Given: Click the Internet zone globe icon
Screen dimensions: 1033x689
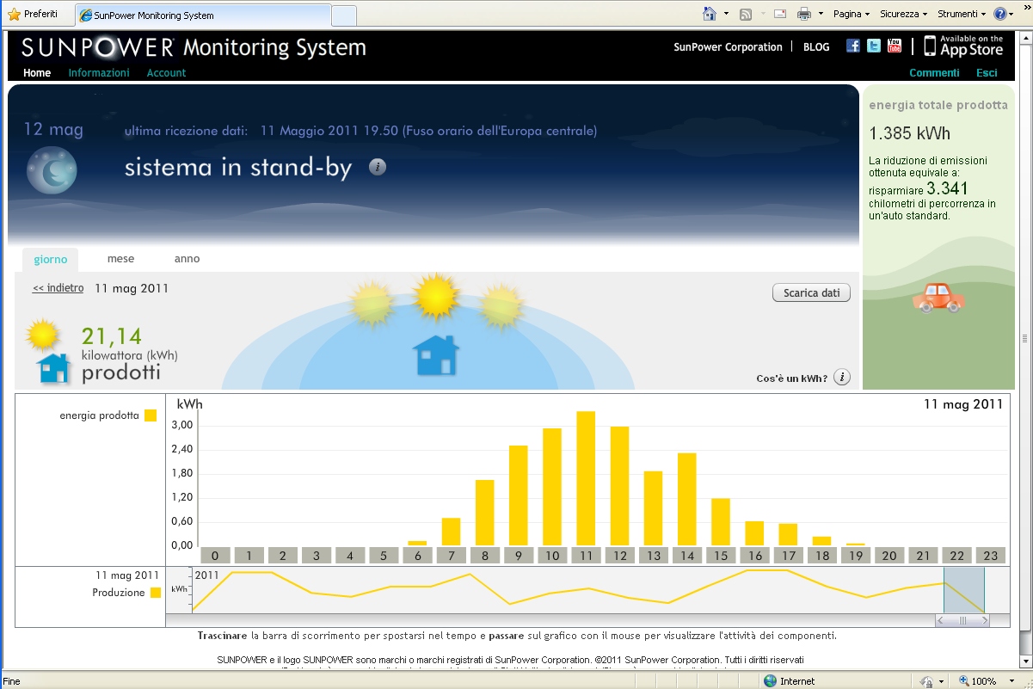Looking at the screenshot, I should click(x=770, y=681).
